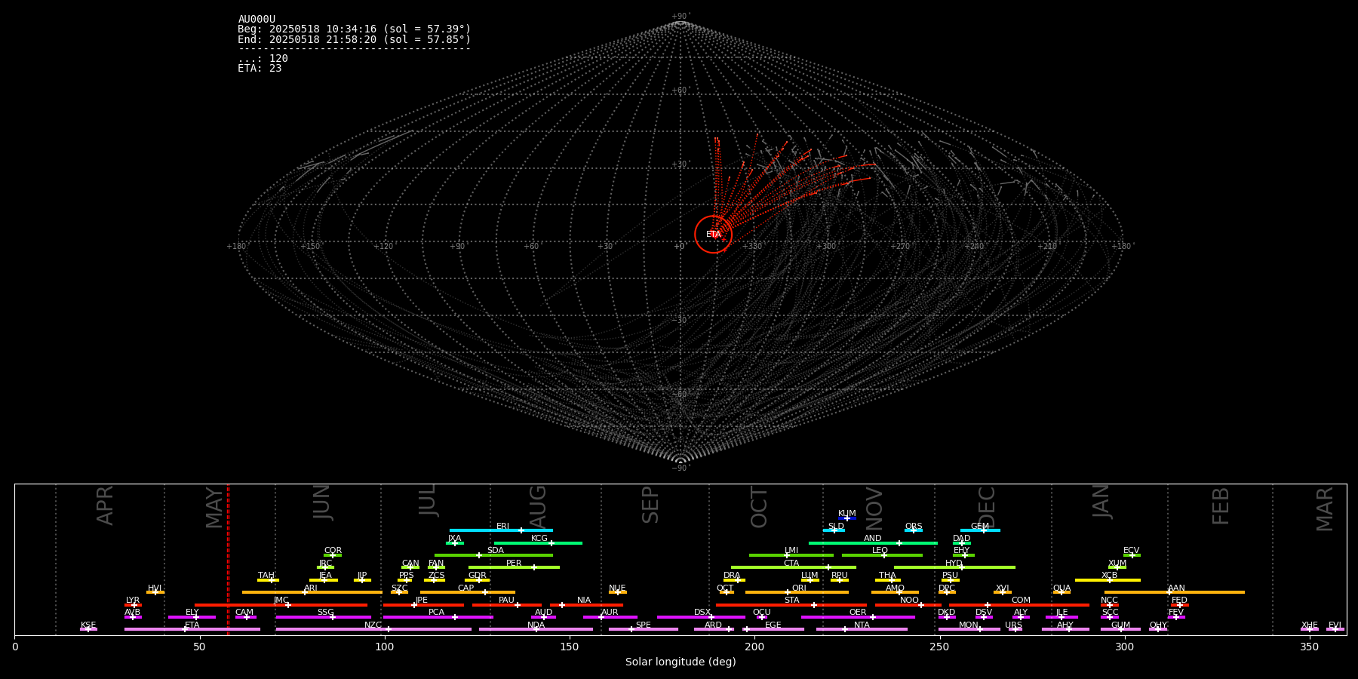
Task: Click the LYR shower bar
Action: tap(133, 605)
